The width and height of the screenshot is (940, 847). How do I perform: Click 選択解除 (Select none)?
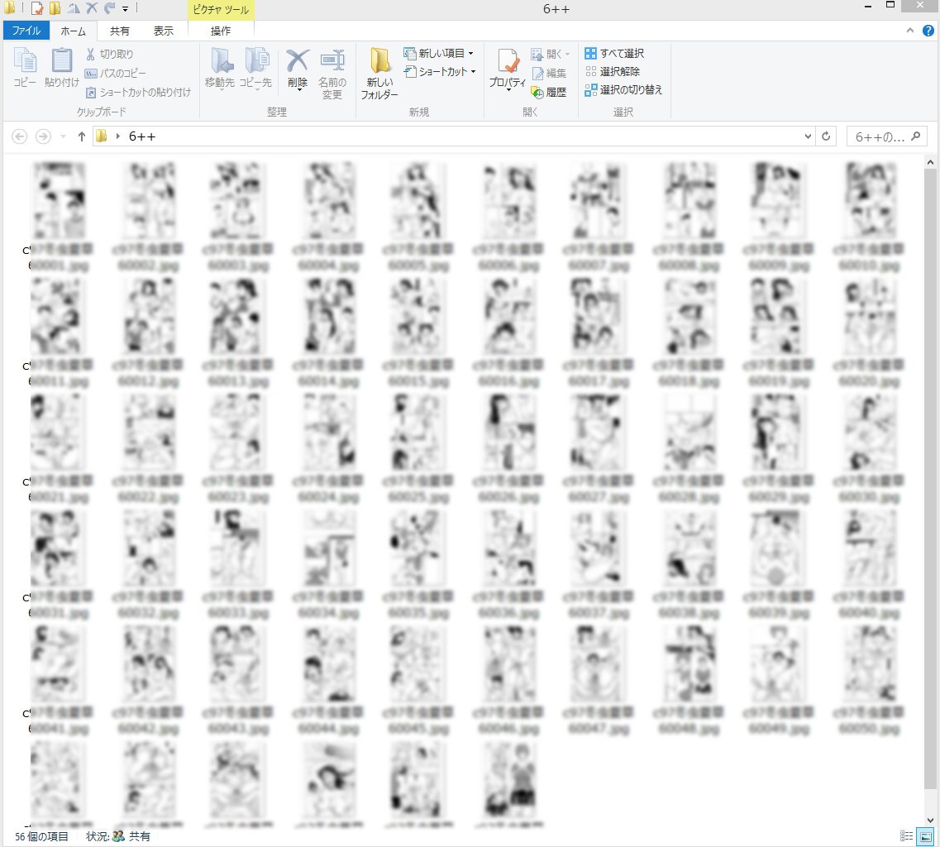(613, 71)
